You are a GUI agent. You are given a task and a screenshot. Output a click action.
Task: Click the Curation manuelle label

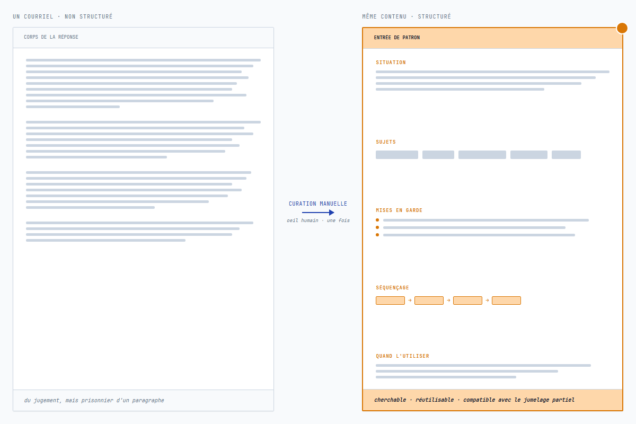pyautogui.click(x=318, y=204)
